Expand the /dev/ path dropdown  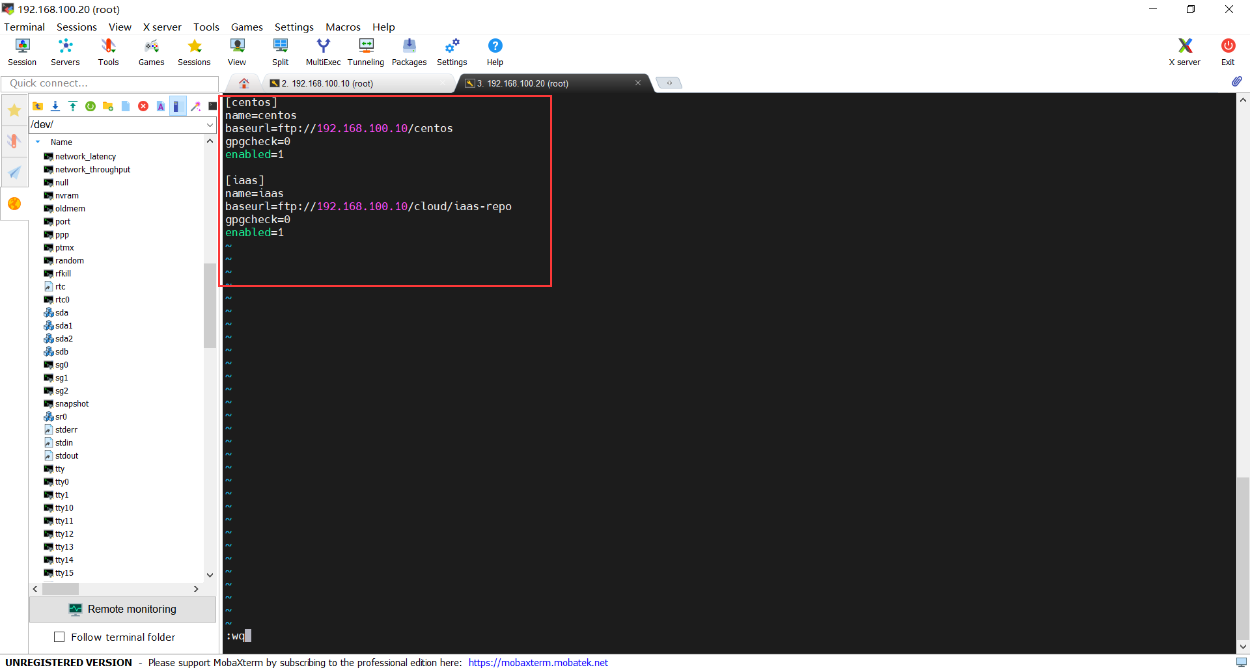point(210,124)
